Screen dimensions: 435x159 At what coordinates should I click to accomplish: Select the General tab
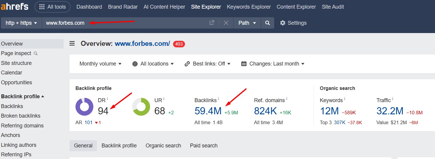point(83,146)
